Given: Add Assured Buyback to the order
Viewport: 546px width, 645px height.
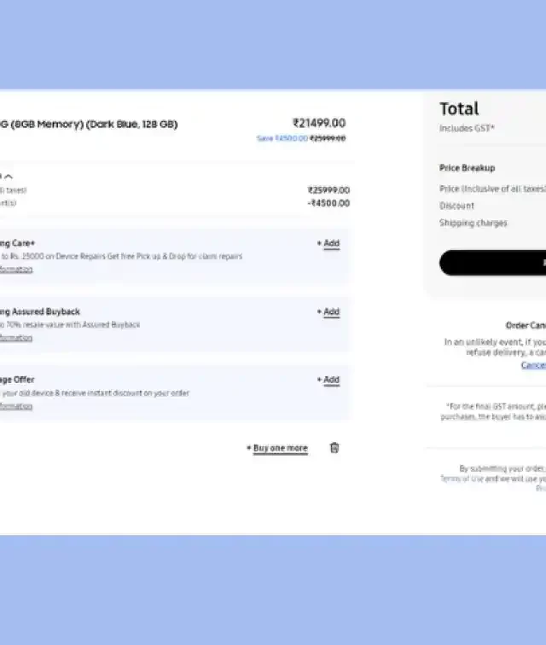Looking at the screenshot, I should [328, 311].
